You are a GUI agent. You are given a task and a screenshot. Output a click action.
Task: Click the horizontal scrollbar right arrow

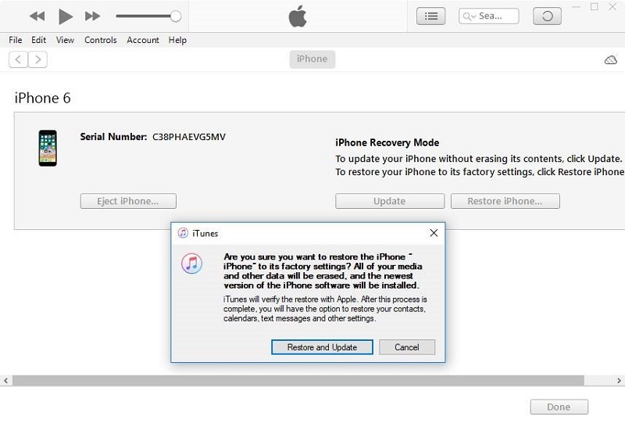pyautogui.click(x=619, y=381)
